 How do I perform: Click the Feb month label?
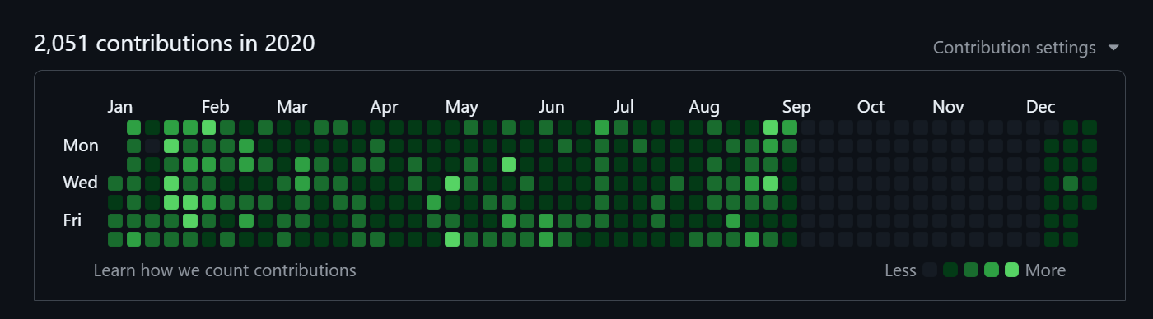pos(216,107)
